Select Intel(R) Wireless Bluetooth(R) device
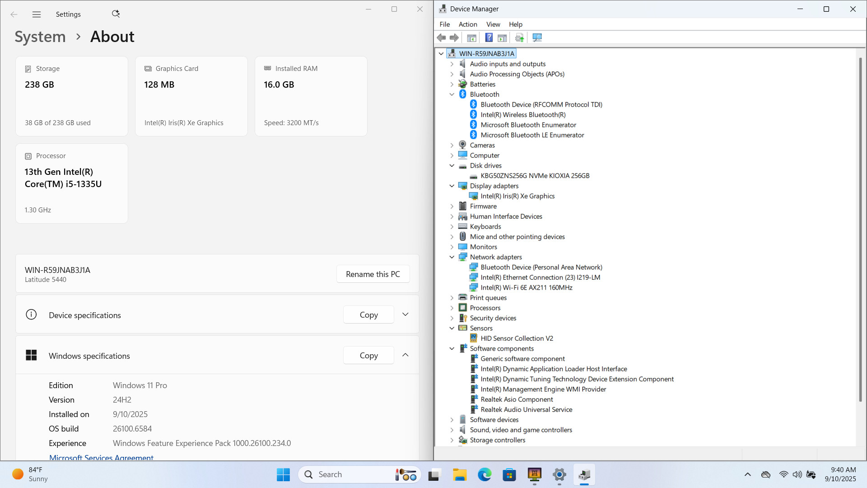The height and width of the screenshot is (488, 867). coord(523,115)
